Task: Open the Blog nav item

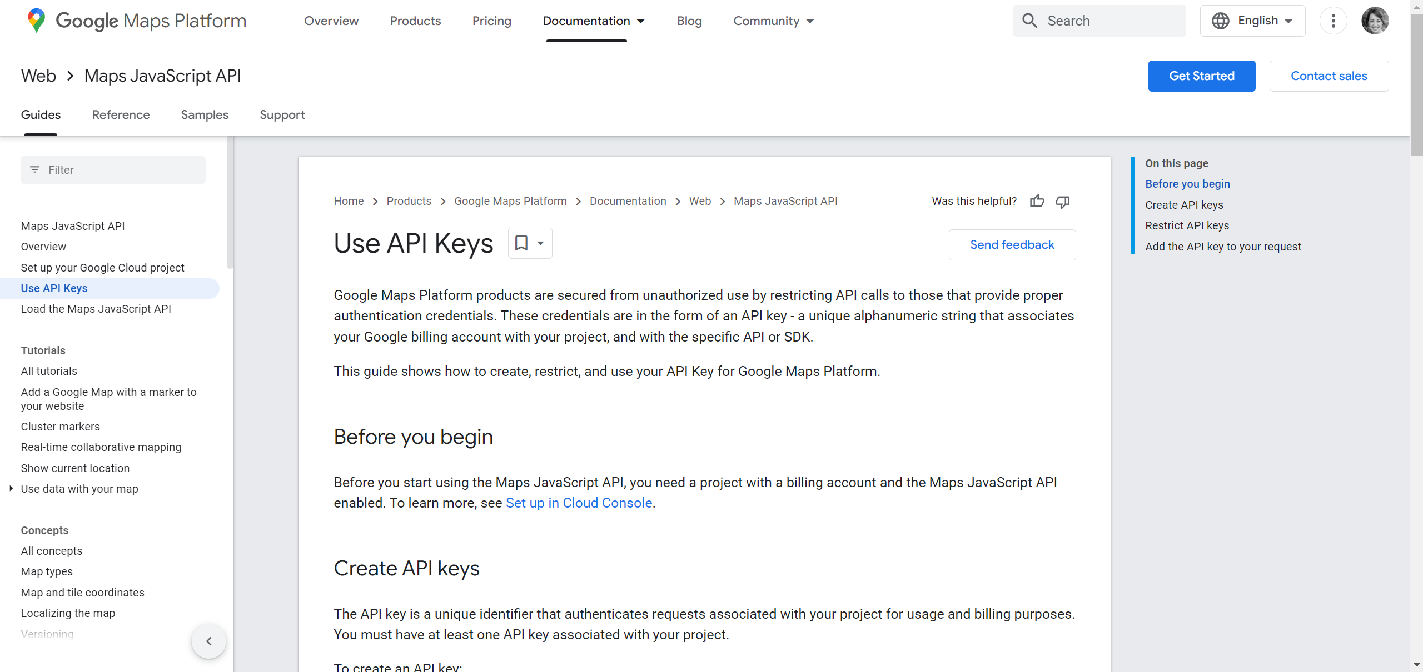Action: (689, 21)
